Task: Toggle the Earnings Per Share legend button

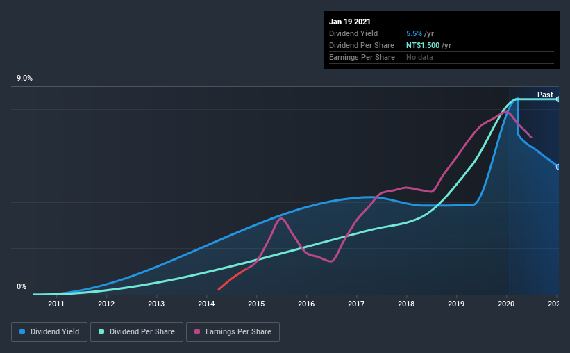Action: tap(233, 332)
